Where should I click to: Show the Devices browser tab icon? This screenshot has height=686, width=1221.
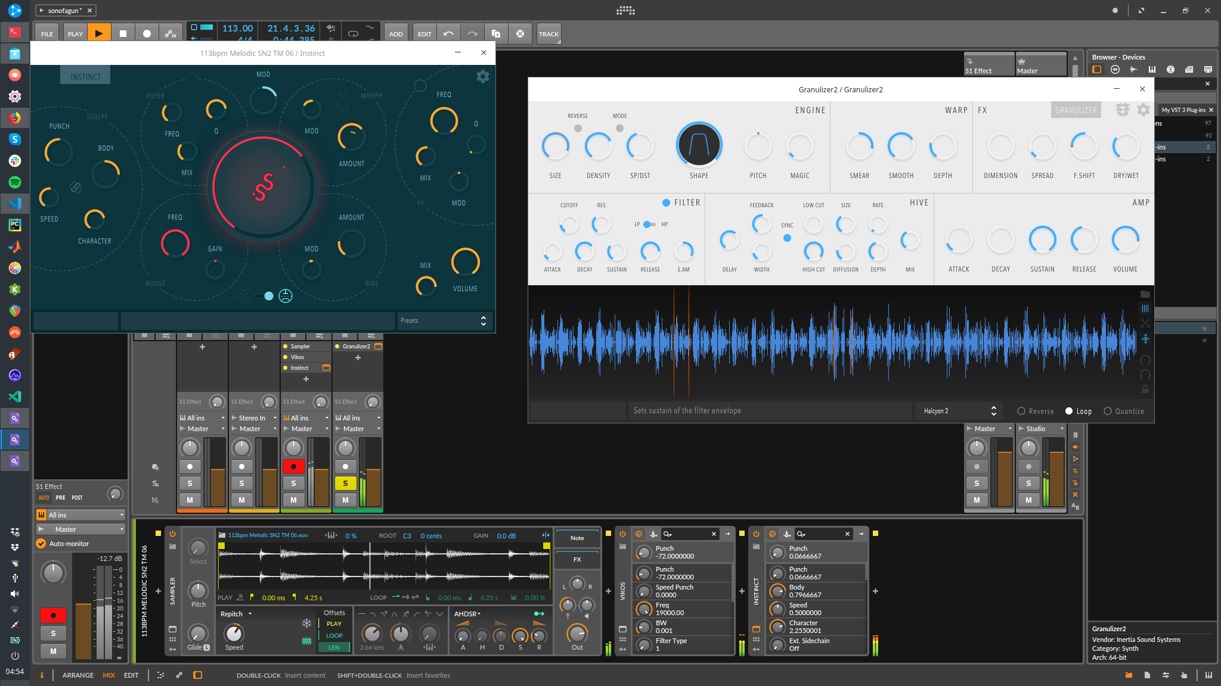click(x=1096, y=70)
